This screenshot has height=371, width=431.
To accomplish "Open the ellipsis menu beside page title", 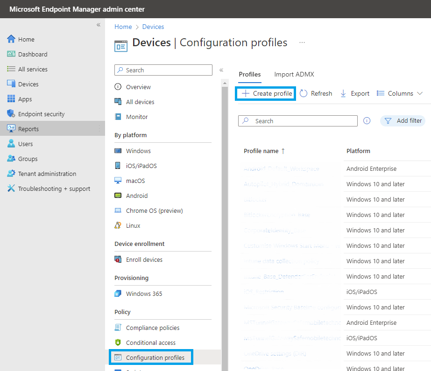I will [302, 42].
